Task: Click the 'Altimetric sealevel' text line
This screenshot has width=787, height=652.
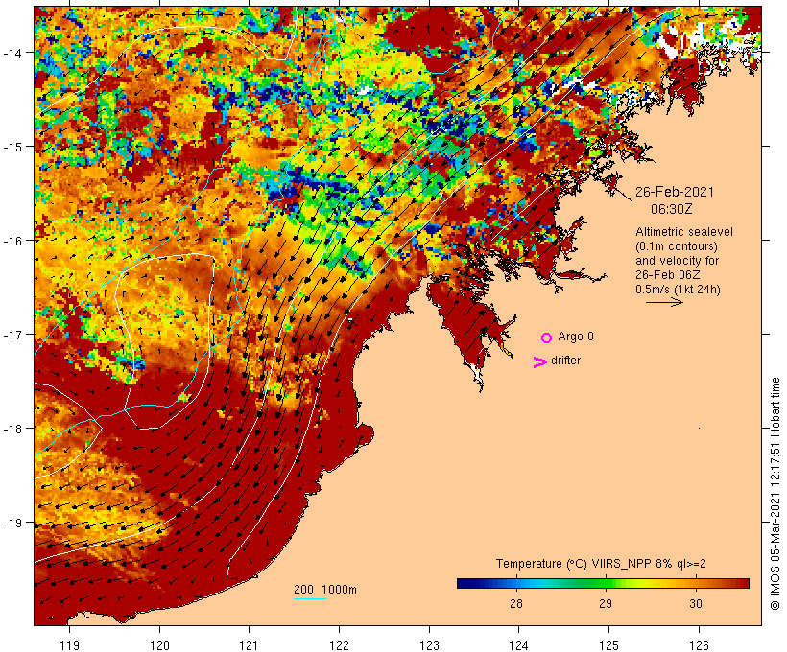Action: click(684, 232)
